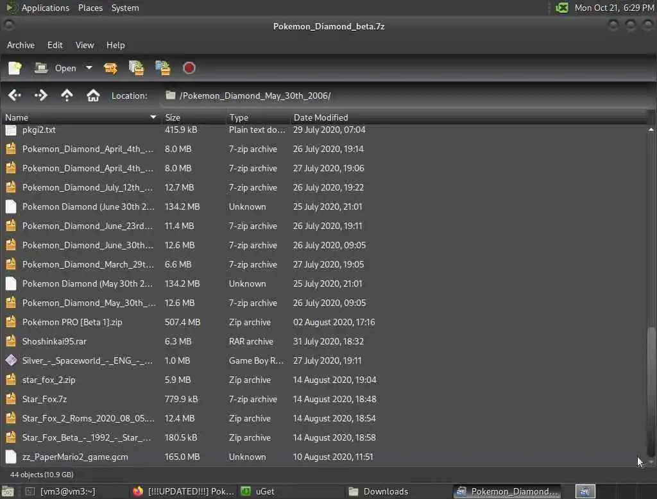Click the green tray icon beside the clock
This screenshot has width=657, height=499.
tap(562, 8)
